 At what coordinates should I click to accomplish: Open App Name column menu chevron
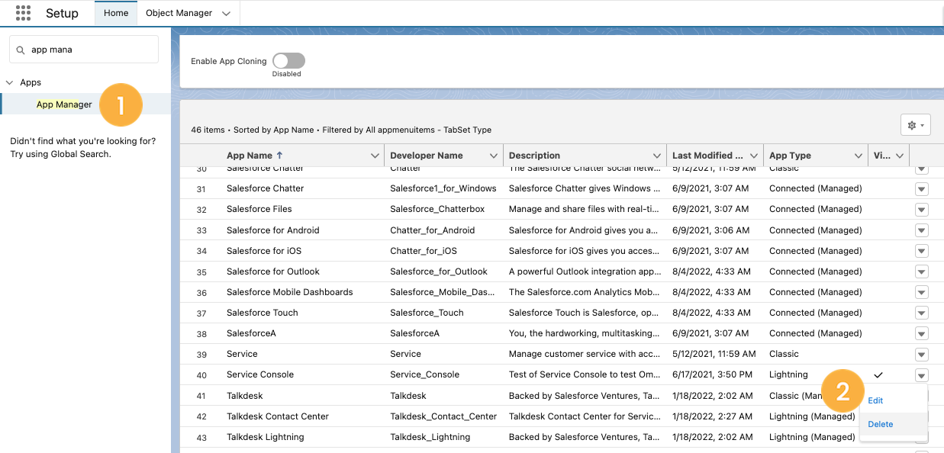click(x=375, y=156)
